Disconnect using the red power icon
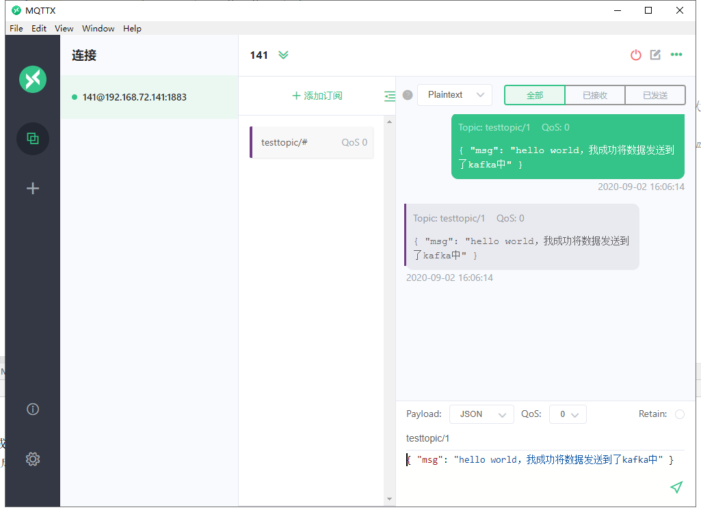 636,55
